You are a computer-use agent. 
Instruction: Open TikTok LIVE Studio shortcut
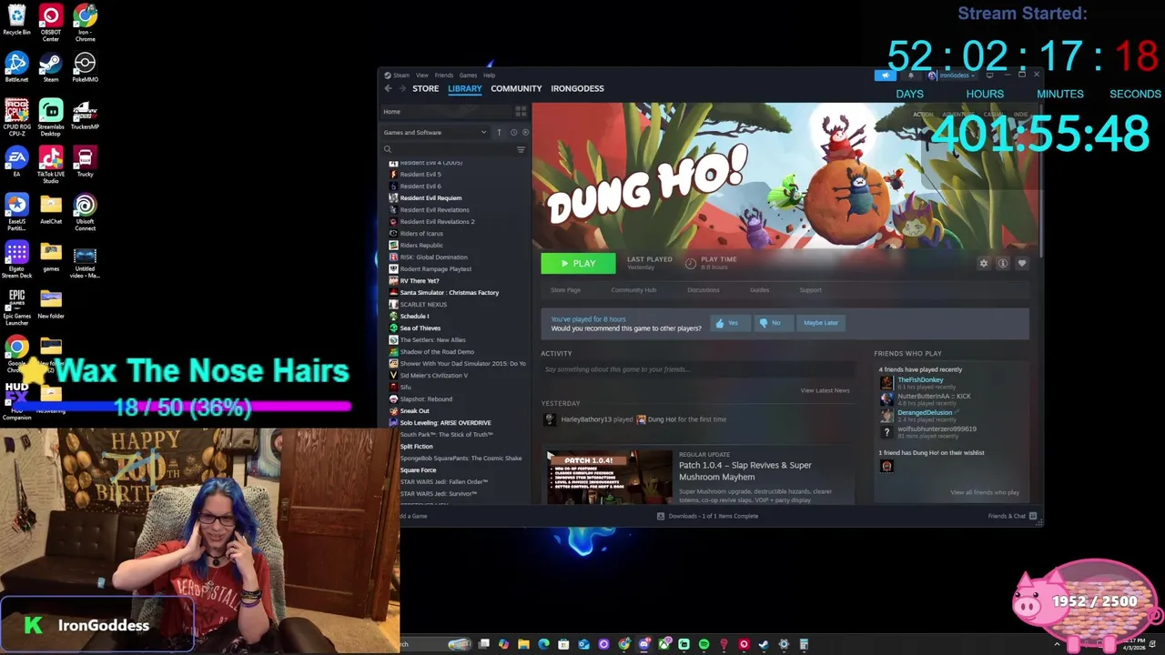coord(51,164)
